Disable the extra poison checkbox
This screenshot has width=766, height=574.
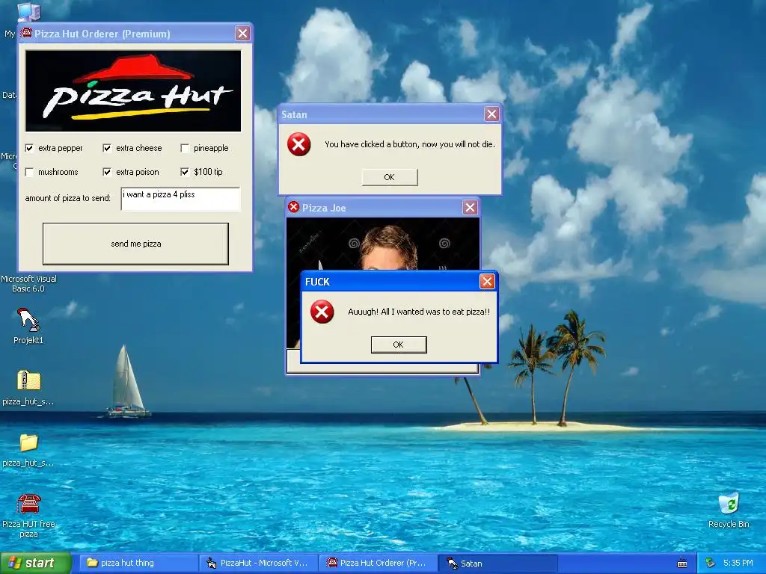pyautogui.click(x=107, y=172)
